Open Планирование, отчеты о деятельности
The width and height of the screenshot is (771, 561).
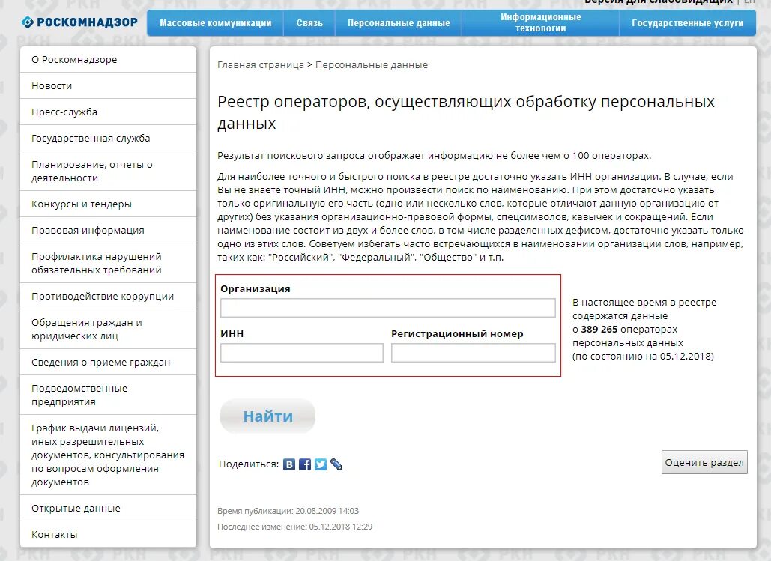[108, 171]
